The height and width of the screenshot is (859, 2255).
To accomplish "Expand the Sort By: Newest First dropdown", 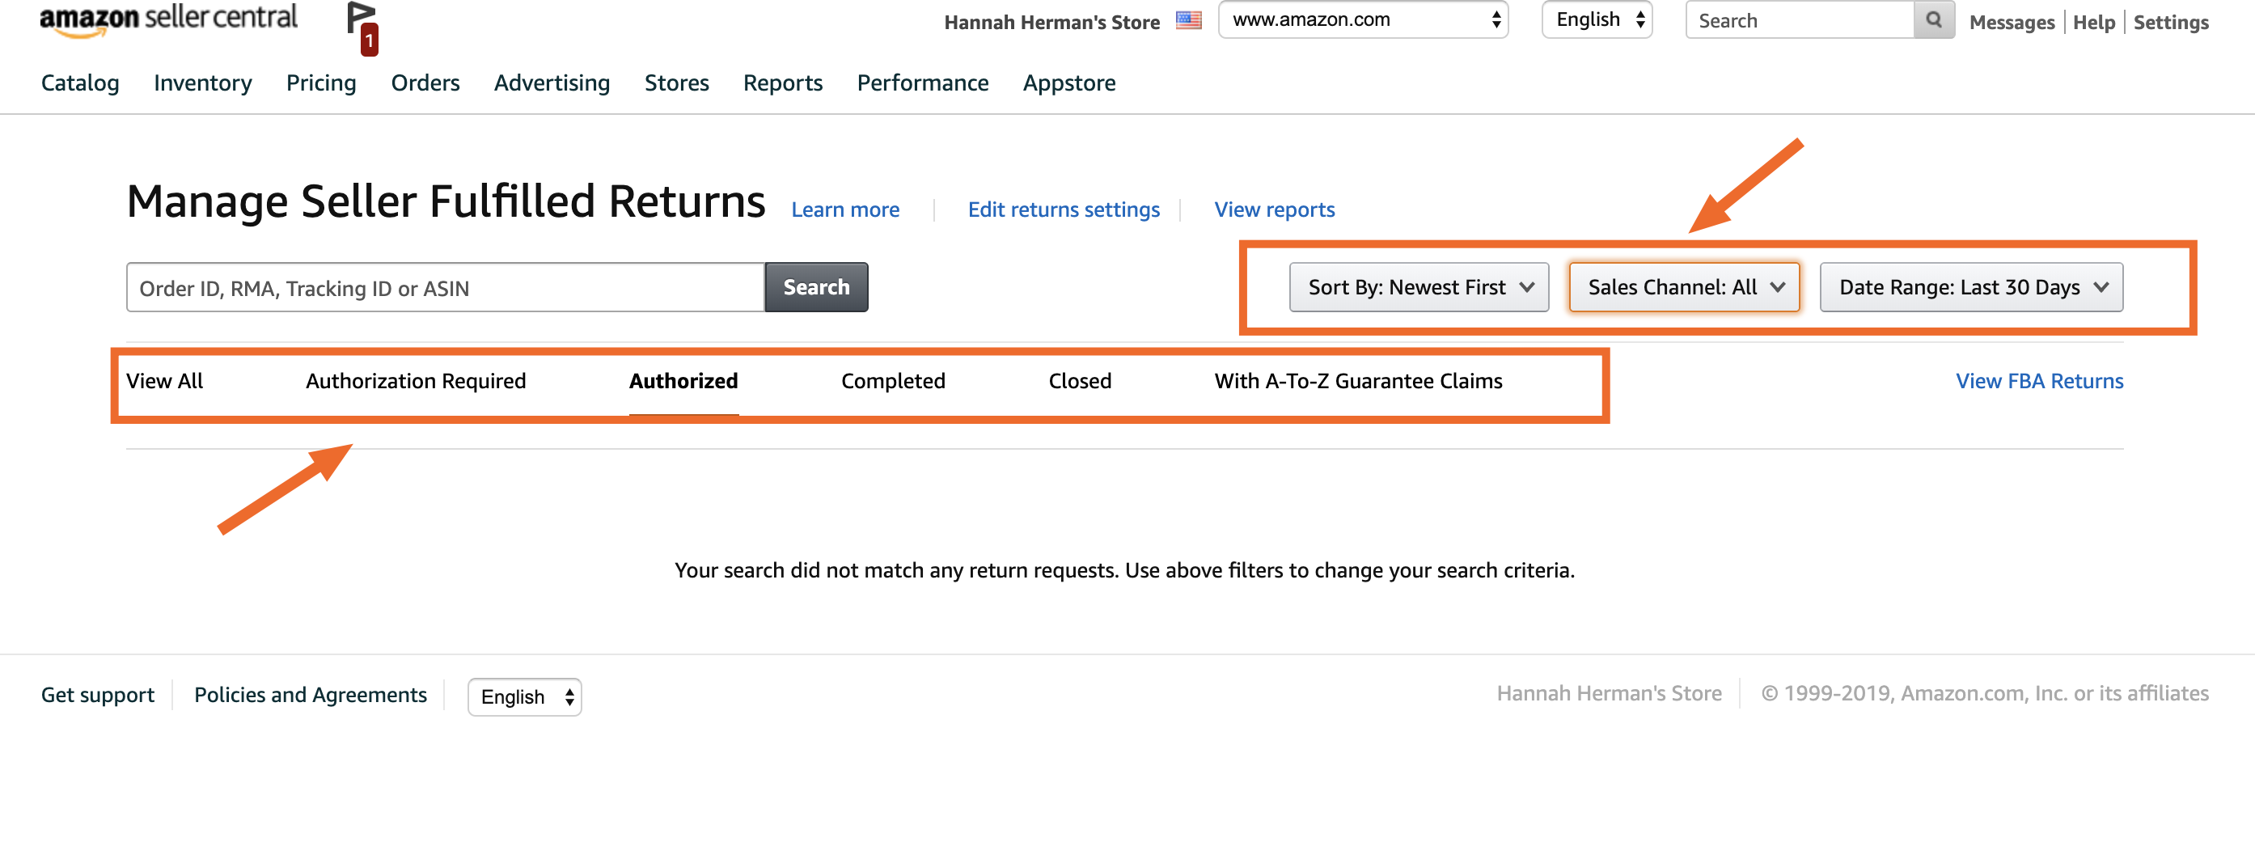I will click(1418, 287).
